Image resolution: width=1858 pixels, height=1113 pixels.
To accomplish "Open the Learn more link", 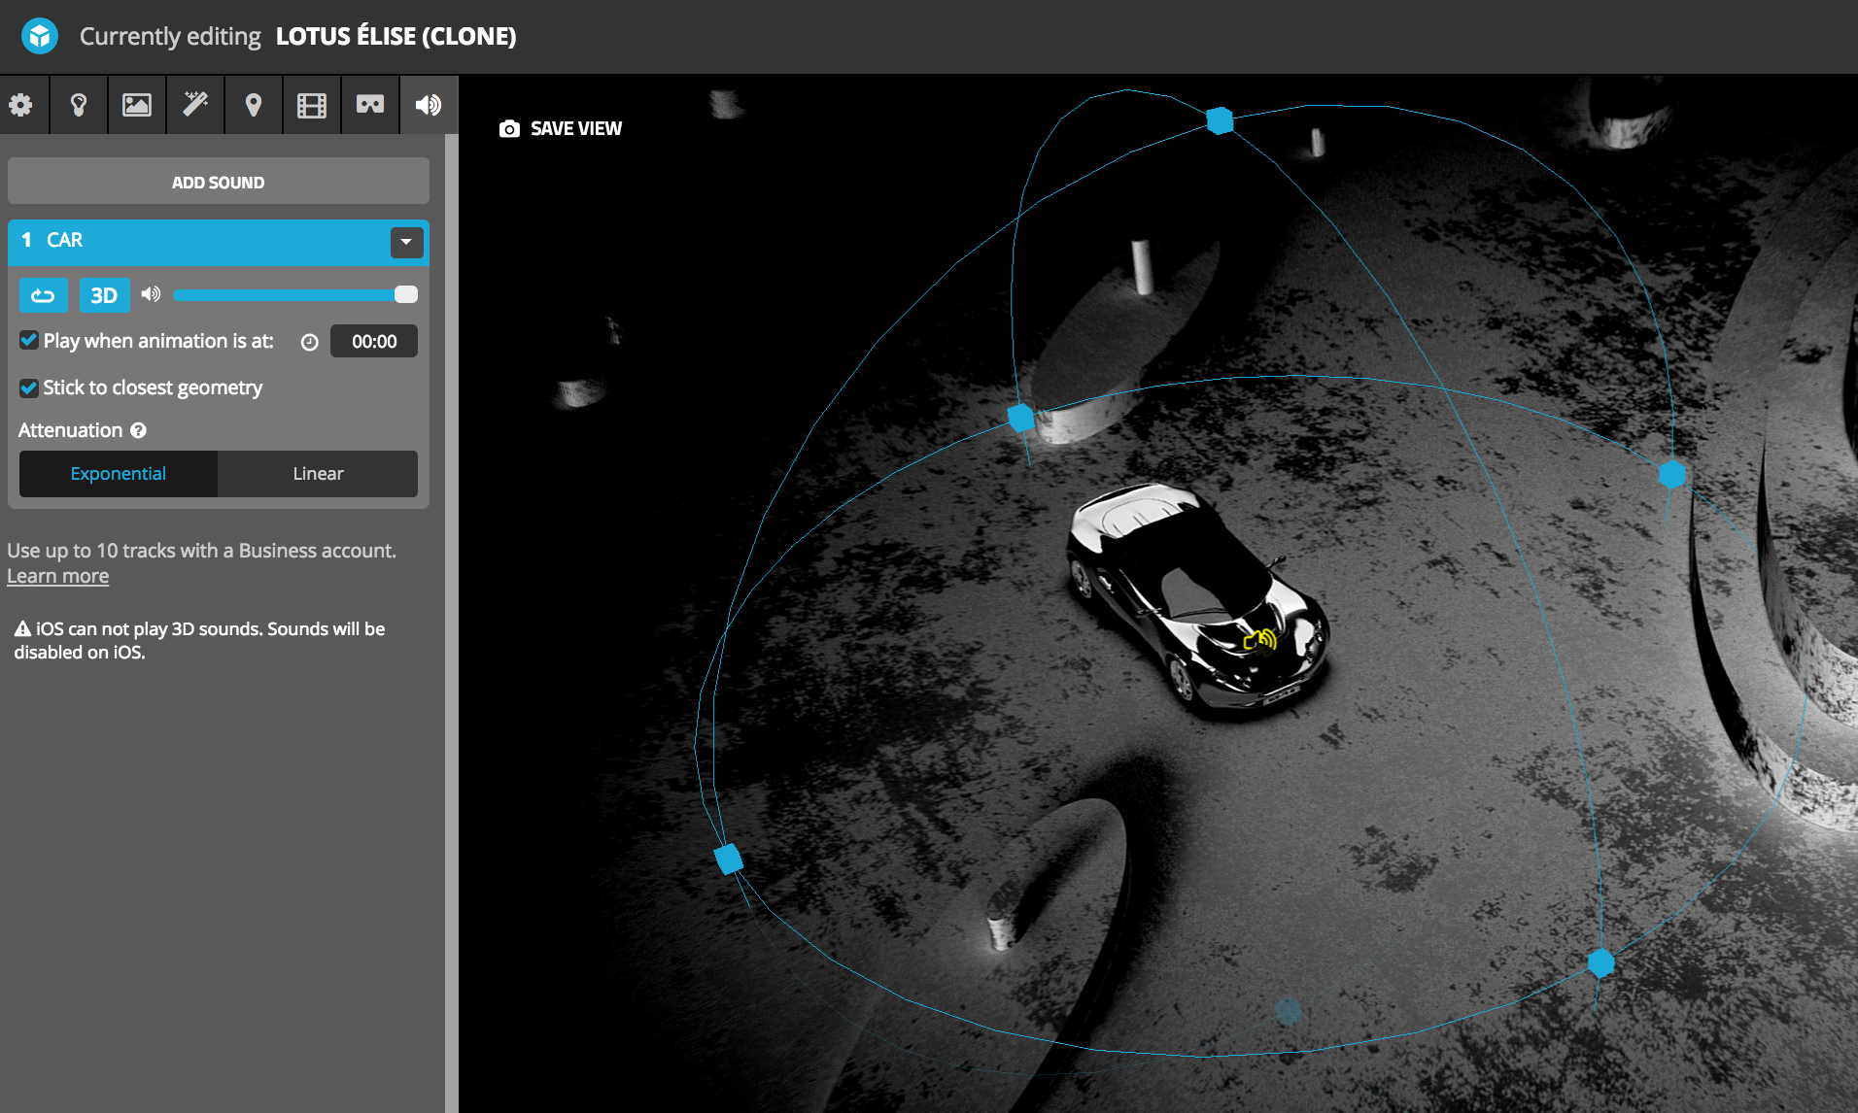I will pos(58,576).
